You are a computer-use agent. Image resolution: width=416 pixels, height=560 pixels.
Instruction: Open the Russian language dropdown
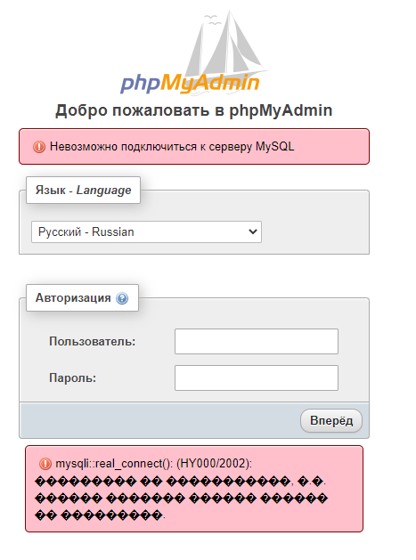(x=146, y=232)
